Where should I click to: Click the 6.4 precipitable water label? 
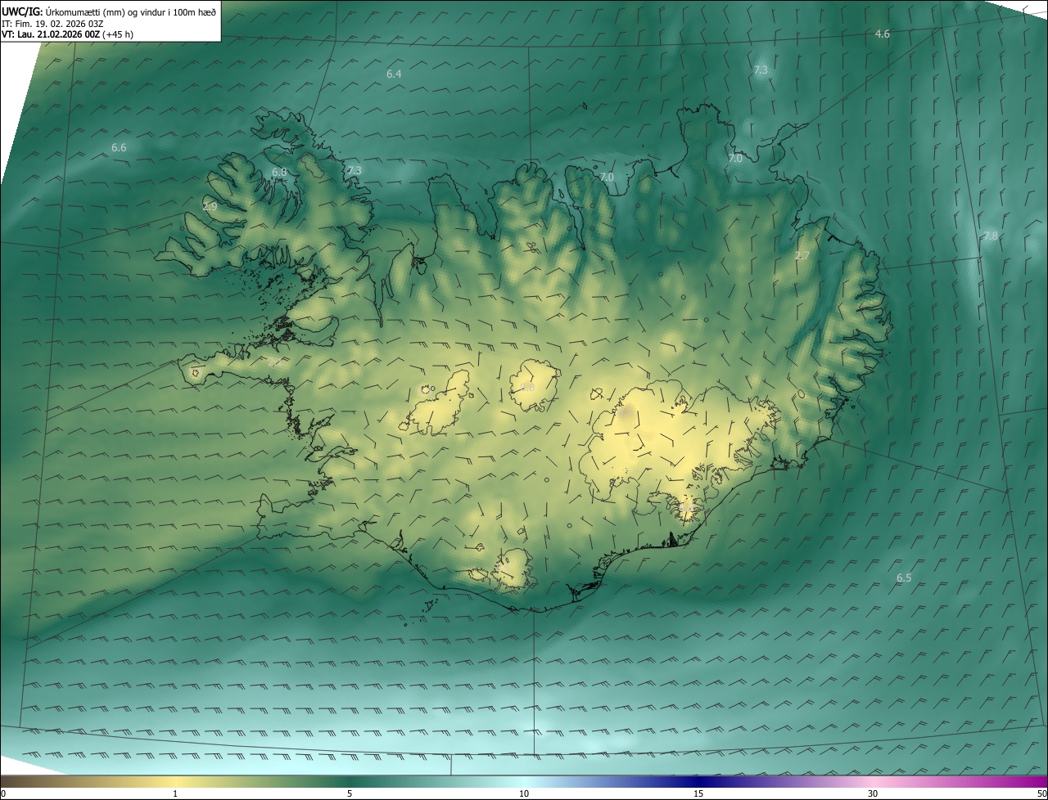394,74
